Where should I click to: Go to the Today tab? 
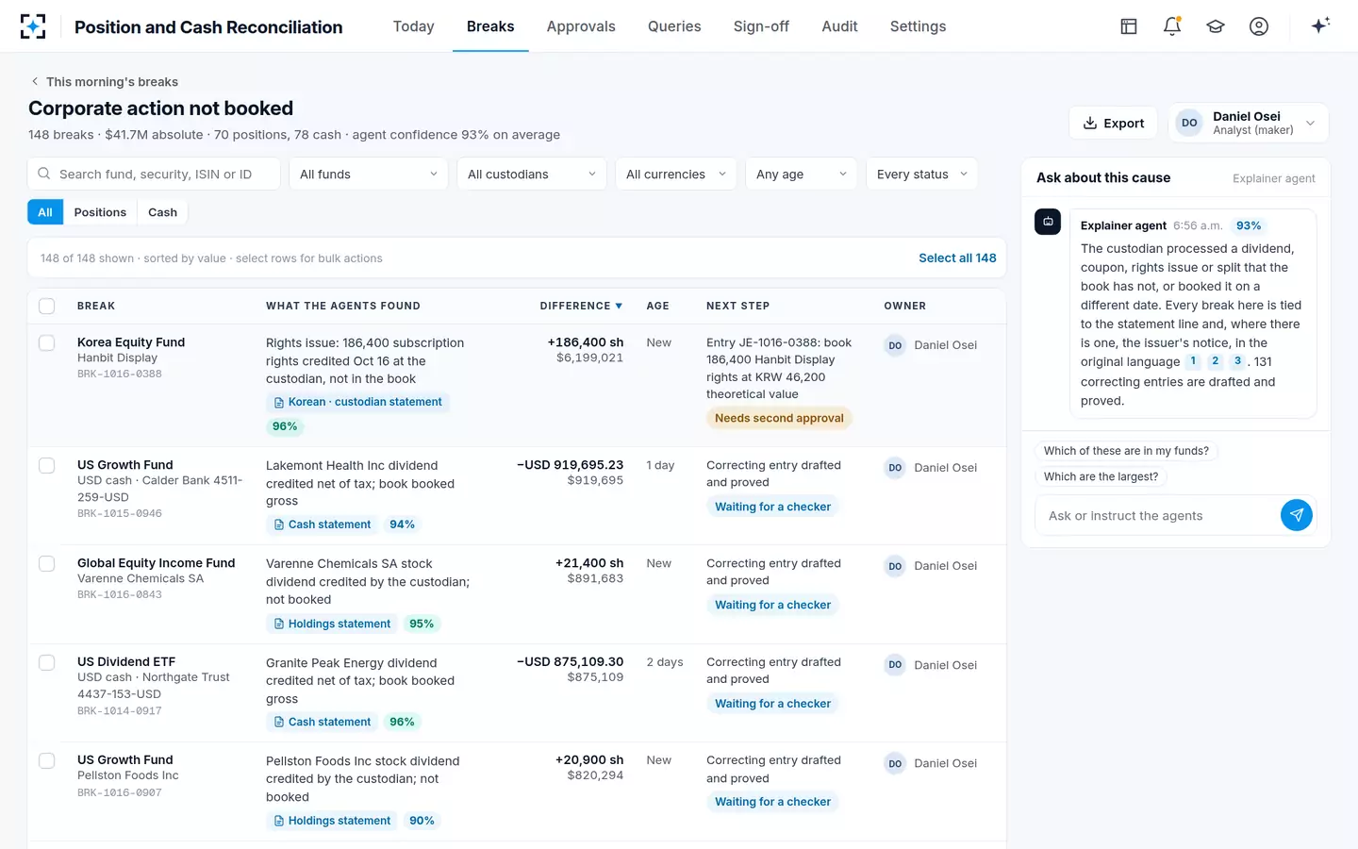coord(413,26)
